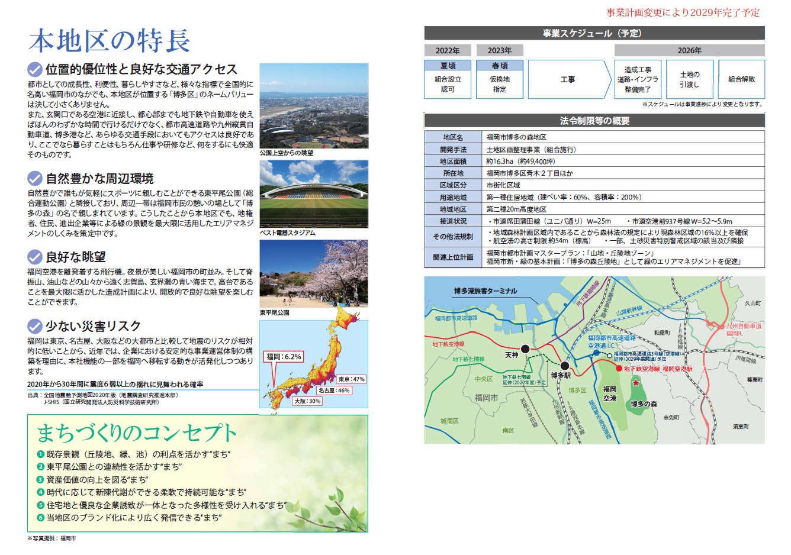Click the 市街化区域 value cell
791x555 pixels.
pyautogui.click(x=623, y=185)
